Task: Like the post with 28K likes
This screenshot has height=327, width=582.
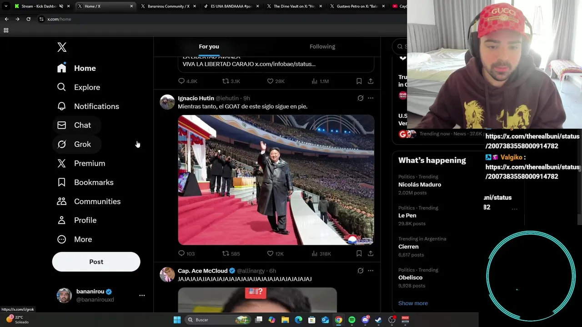Action: (x=276, y=81)
